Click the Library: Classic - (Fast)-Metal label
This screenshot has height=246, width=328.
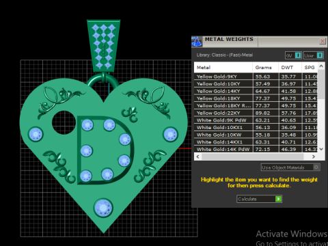tap(225, 55)
